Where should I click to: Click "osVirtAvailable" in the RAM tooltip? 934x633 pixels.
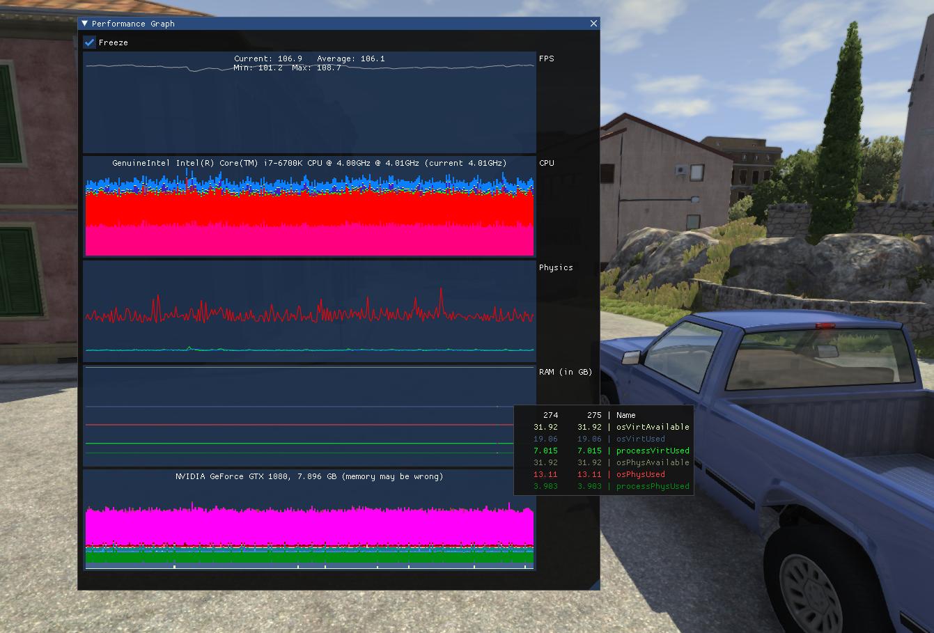[x=653, y=427]
